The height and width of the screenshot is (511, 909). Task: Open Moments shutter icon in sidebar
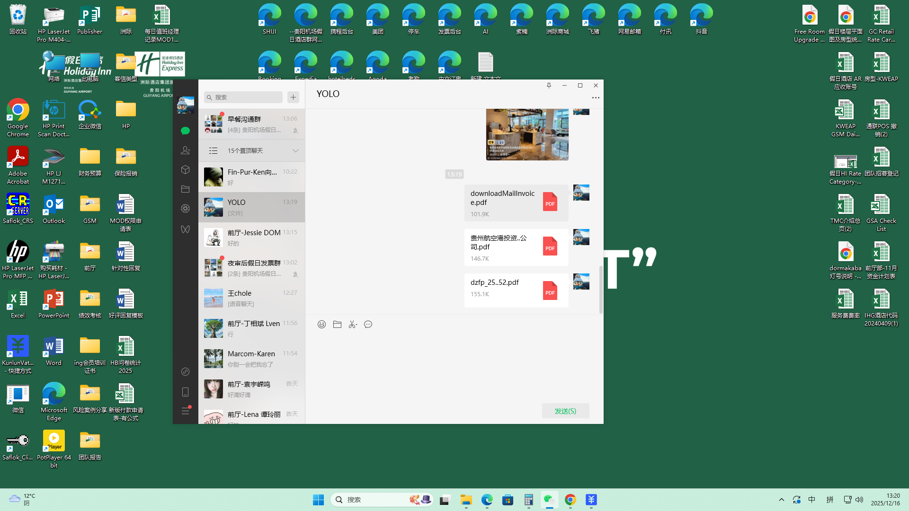point(185,209)
